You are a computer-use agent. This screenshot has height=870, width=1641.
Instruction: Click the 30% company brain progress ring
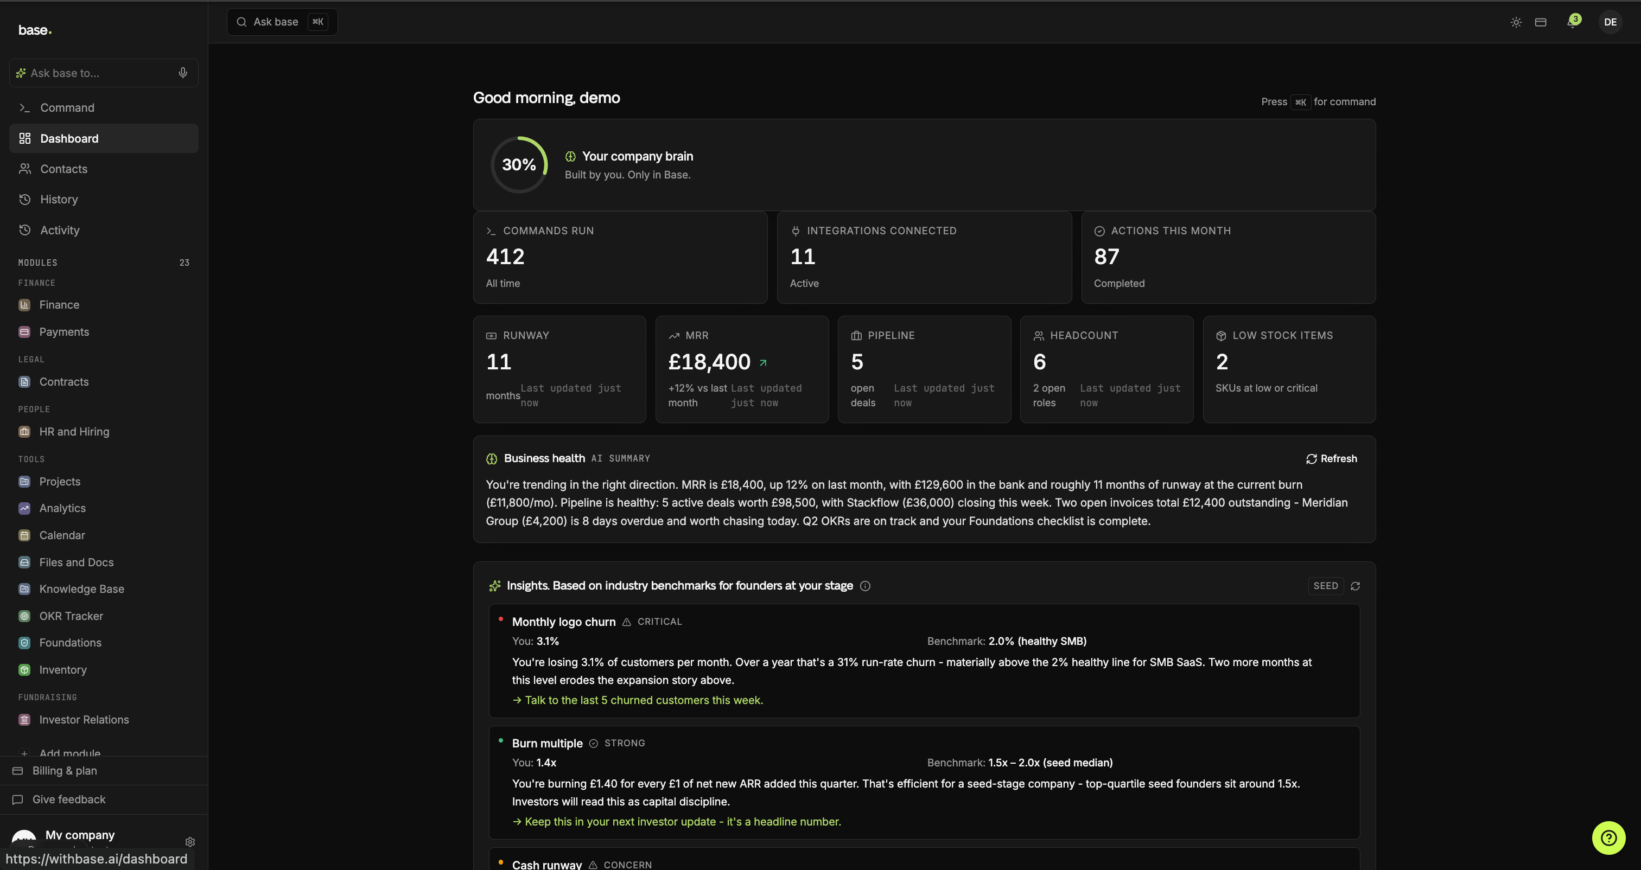pyautogui.click(x=519, y=164)
